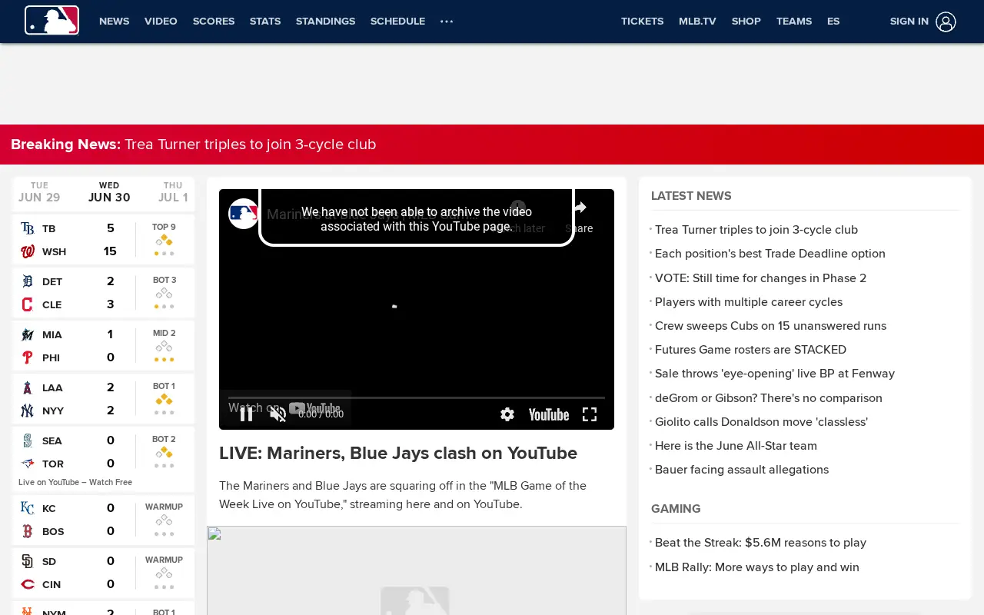Screen dimensions: 984x615
Task: Unmute the video player volume
Action: coord(278,414)
